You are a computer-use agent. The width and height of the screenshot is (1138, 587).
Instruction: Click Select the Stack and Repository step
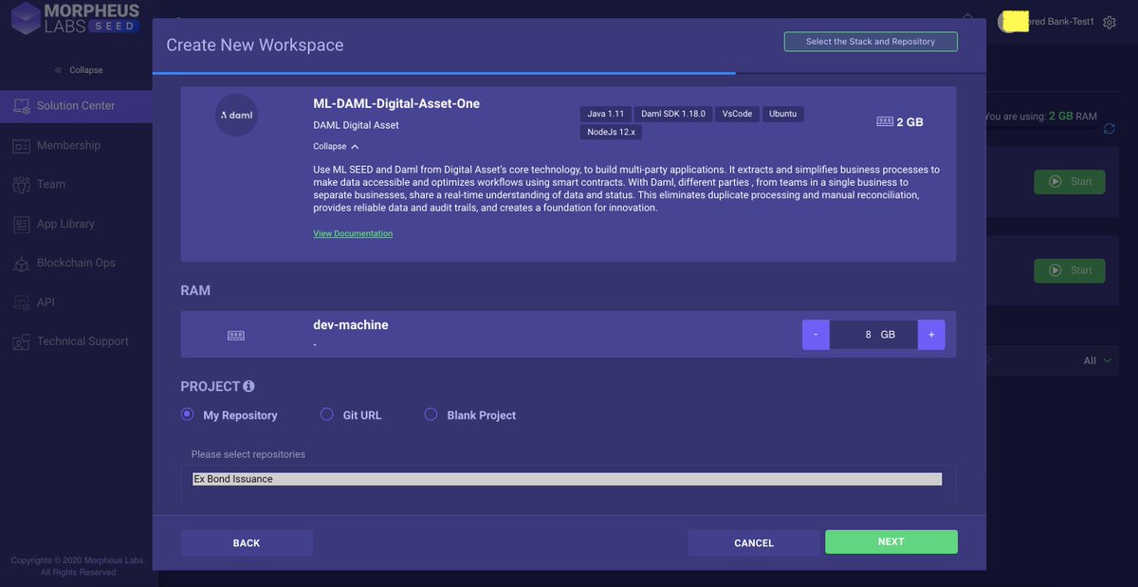[871, 42]
